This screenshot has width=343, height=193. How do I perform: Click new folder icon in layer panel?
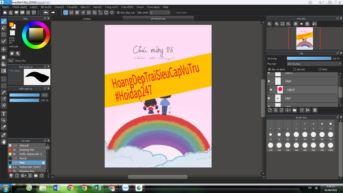294,110
